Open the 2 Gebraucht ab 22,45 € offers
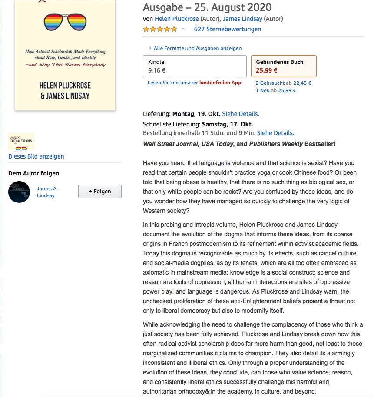The width and height of the screenshot is (374, 397). click(x=283, y=83)
